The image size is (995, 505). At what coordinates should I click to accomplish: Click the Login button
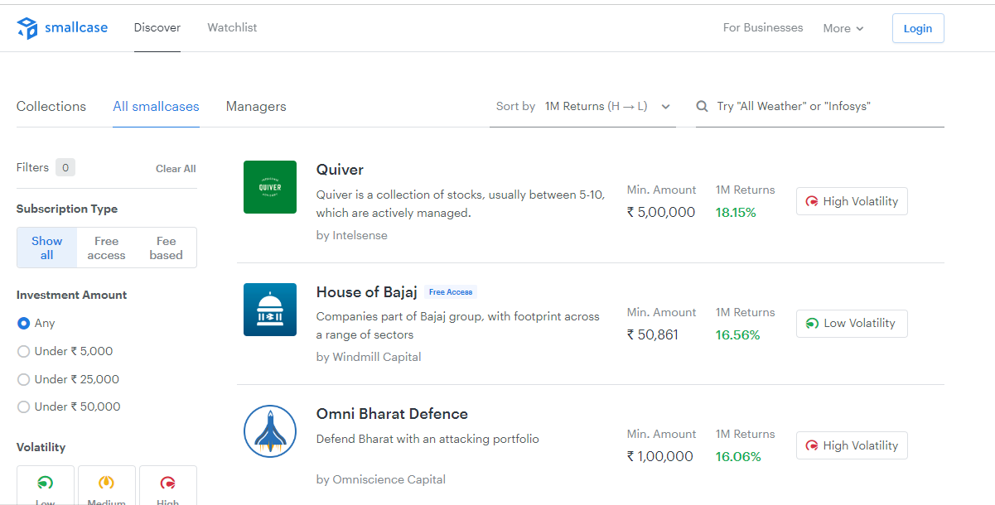(918, 28)
